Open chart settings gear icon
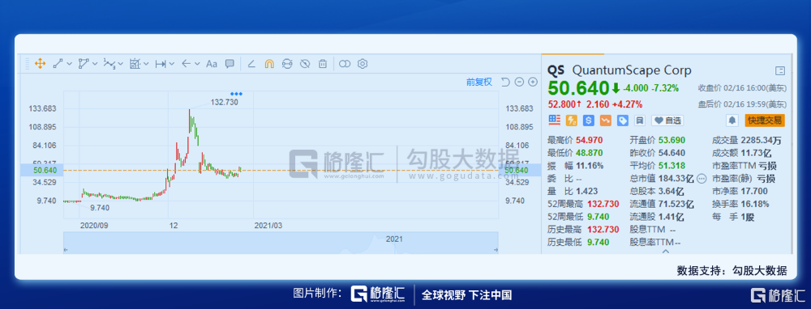The image size is (811, 309). point(363,64)
